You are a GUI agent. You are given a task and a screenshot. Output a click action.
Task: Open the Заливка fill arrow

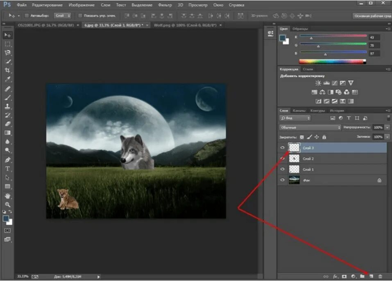click(x=387, y=137)
